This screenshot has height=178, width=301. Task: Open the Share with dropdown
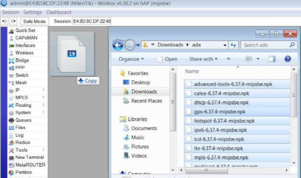[203, 59]
